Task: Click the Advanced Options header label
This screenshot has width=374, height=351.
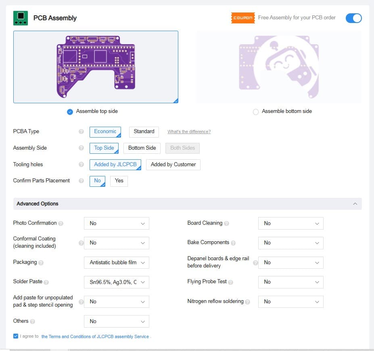Action: tap(38, 204)
